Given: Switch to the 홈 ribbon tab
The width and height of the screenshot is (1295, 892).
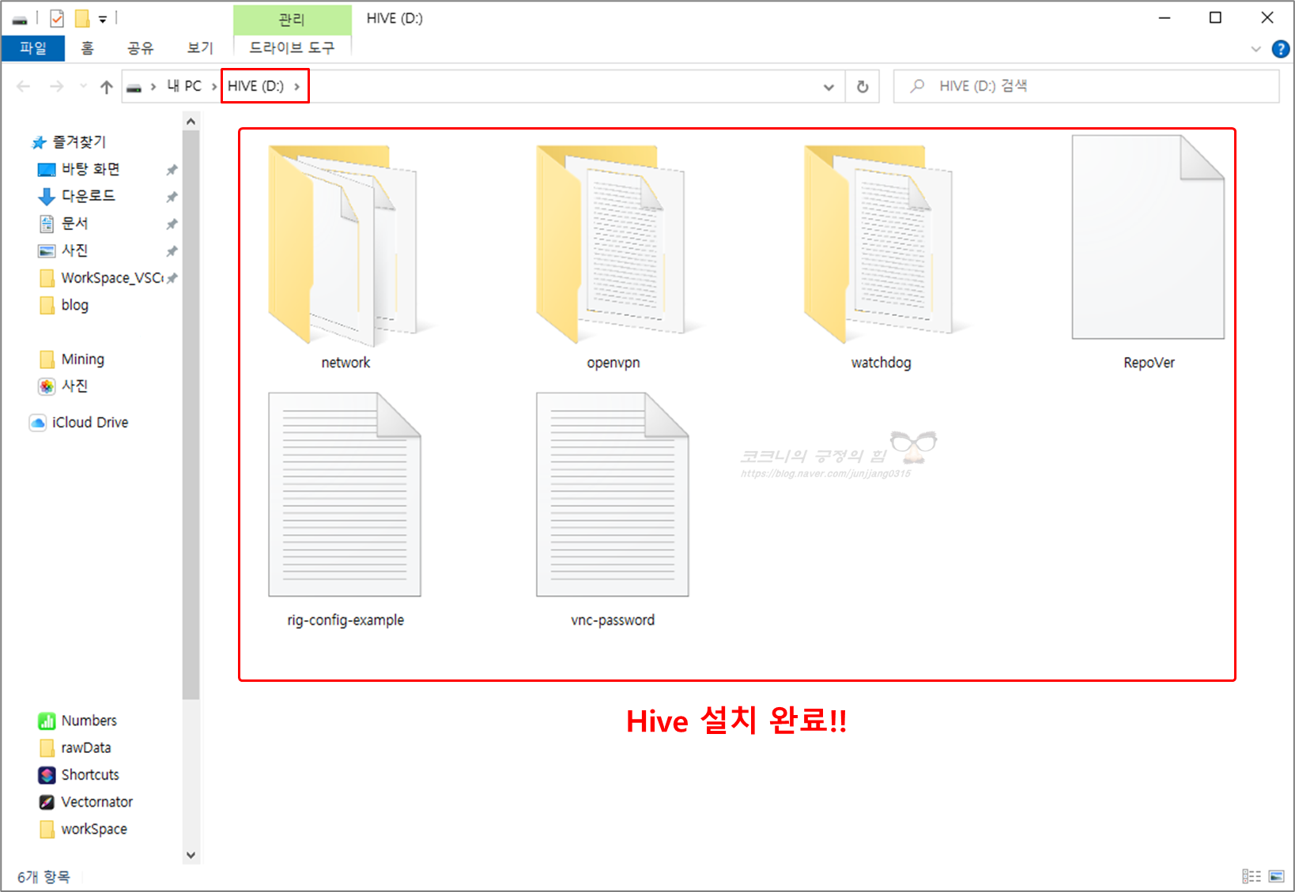Looking at the screenshot, I should [x=87, y=47].
